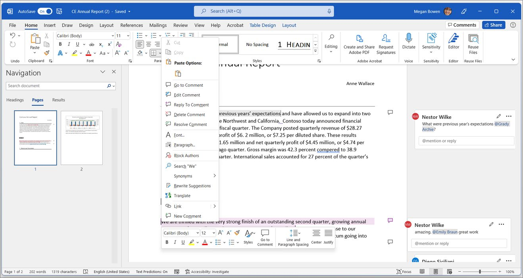Click Text Predictions: On in status bar
This screenshot has width=523, height=278.
click(x=152, y=272)
